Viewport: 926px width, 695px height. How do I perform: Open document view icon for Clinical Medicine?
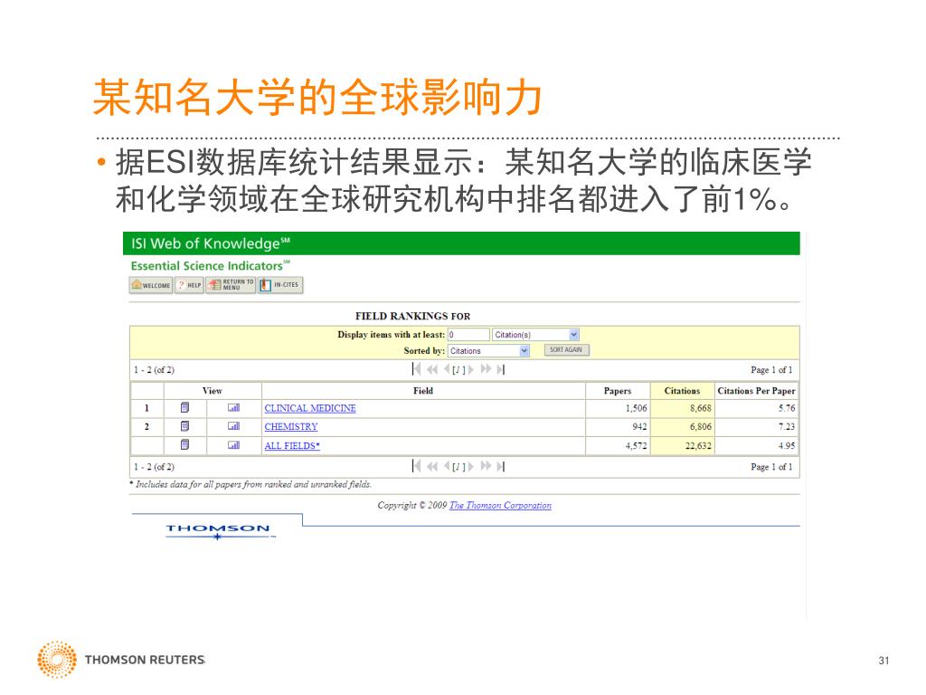tap(184, 408)
